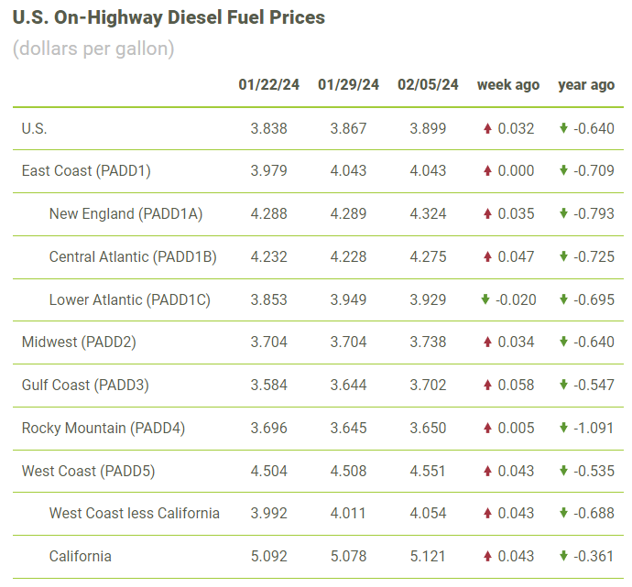
Task: Click the green down arrow beside -0.640 in U.S. row
Action: pyautogui.click(x=564, y=128)
